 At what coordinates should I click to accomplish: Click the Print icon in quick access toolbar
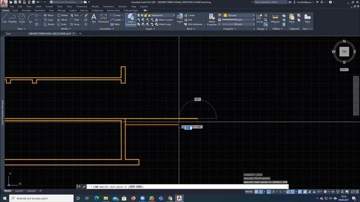click(x=33, y=2)
